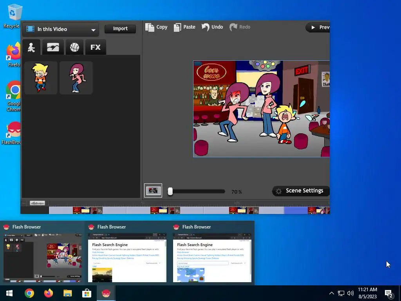401x301 pixels.
Task: Click the Flash Browser taskbar icon
Action: [106, 293]
